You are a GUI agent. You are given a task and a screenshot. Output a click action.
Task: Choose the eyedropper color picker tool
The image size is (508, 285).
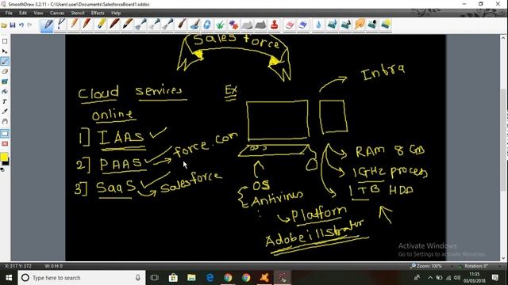(x=5, y=112)
